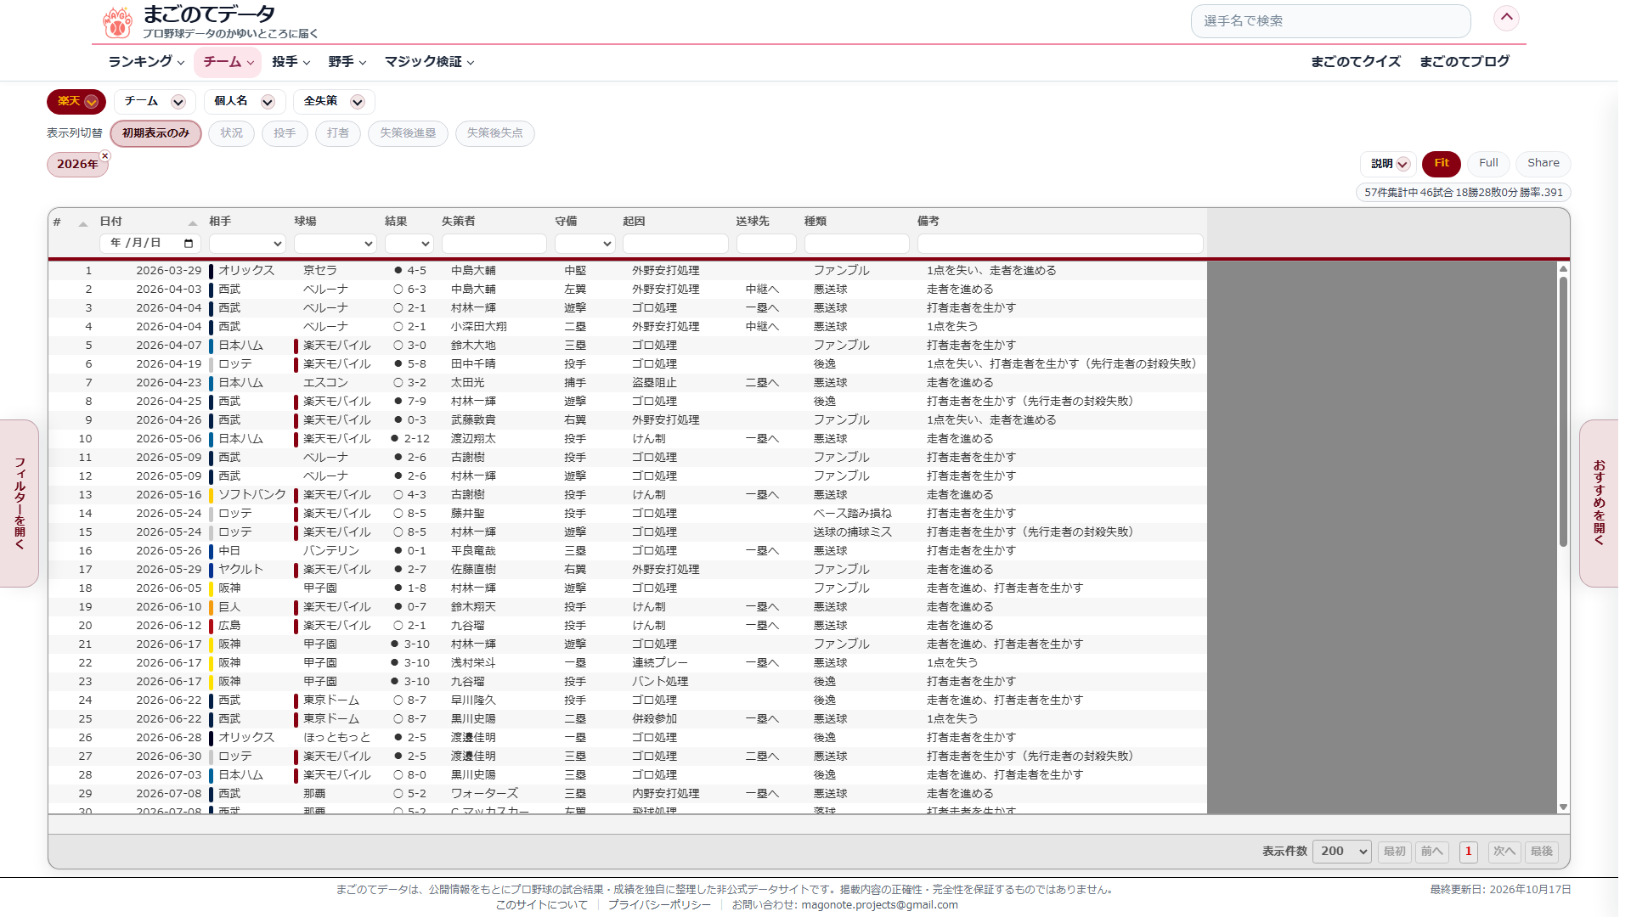
Task: Open the ランキング menu
Action: (146, 62)
